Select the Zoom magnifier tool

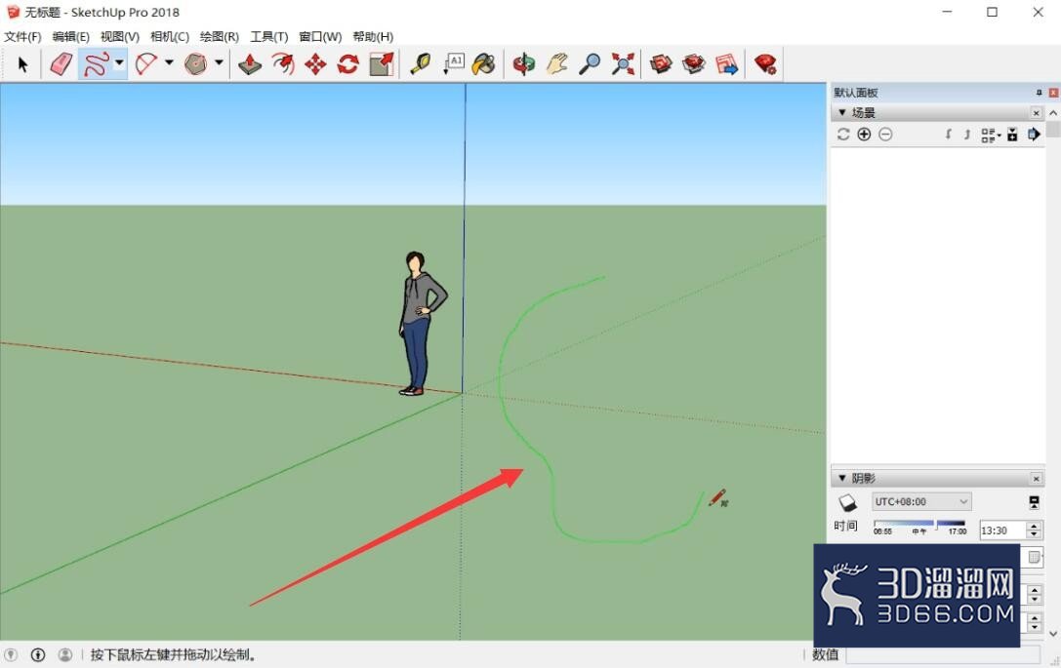point(590,65)
